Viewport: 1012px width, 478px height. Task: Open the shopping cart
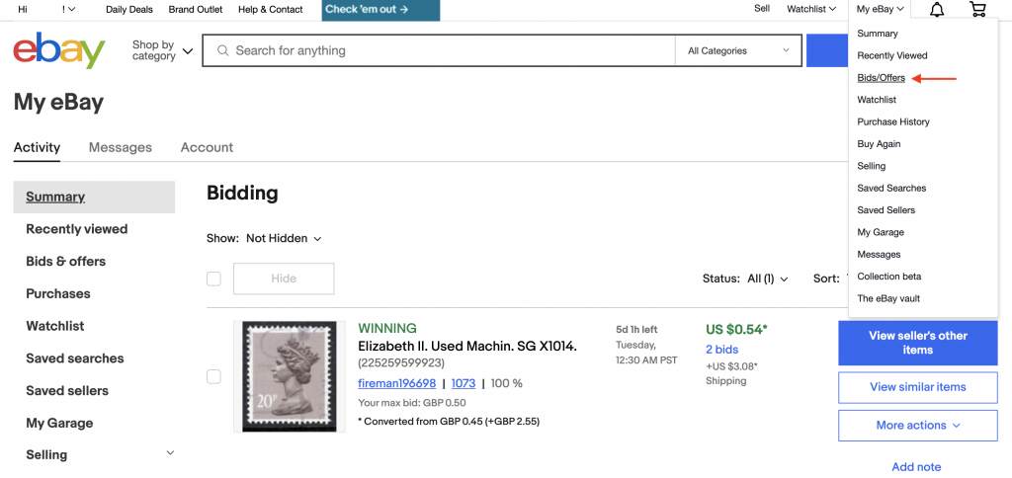click(977, 10)
